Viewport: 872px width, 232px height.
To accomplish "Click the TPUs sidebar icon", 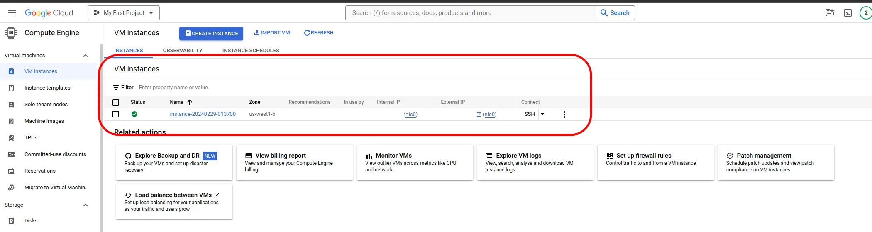I will point(11,138).
